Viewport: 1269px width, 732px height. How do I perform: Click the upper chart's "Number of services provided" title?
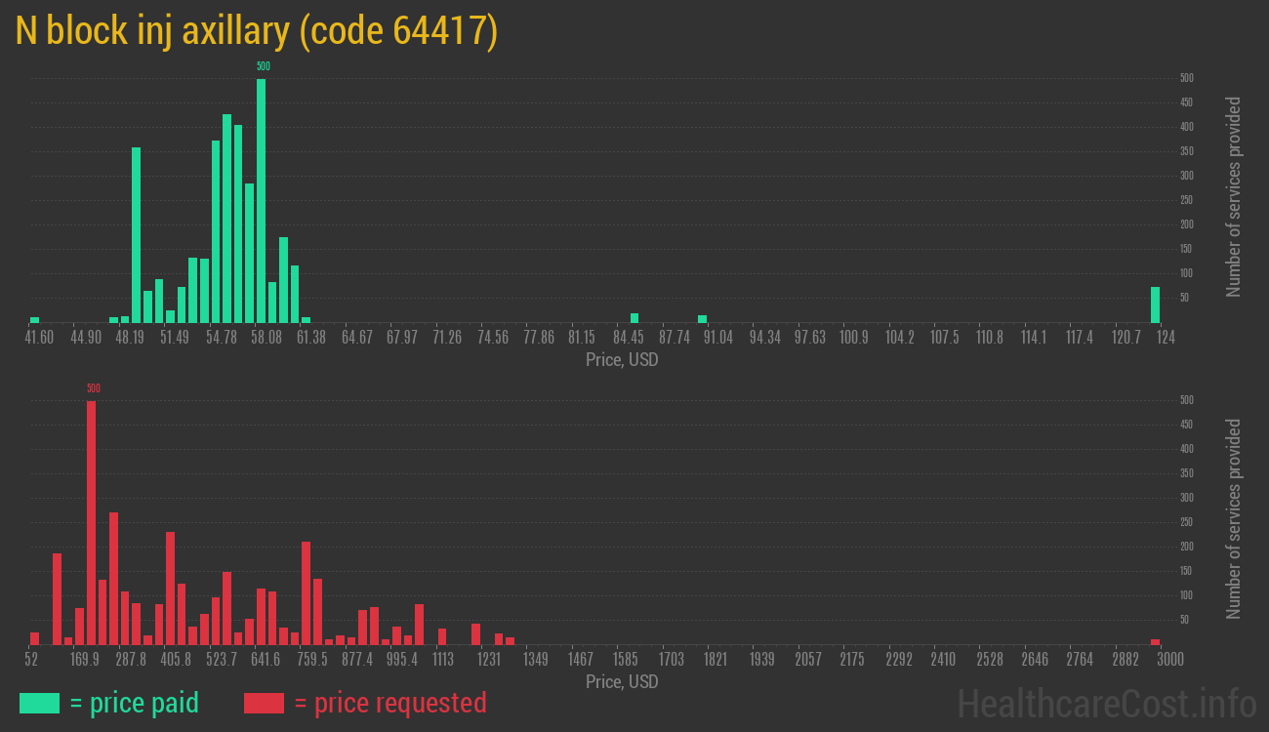pyautogui.click(x=1234, y=196)
